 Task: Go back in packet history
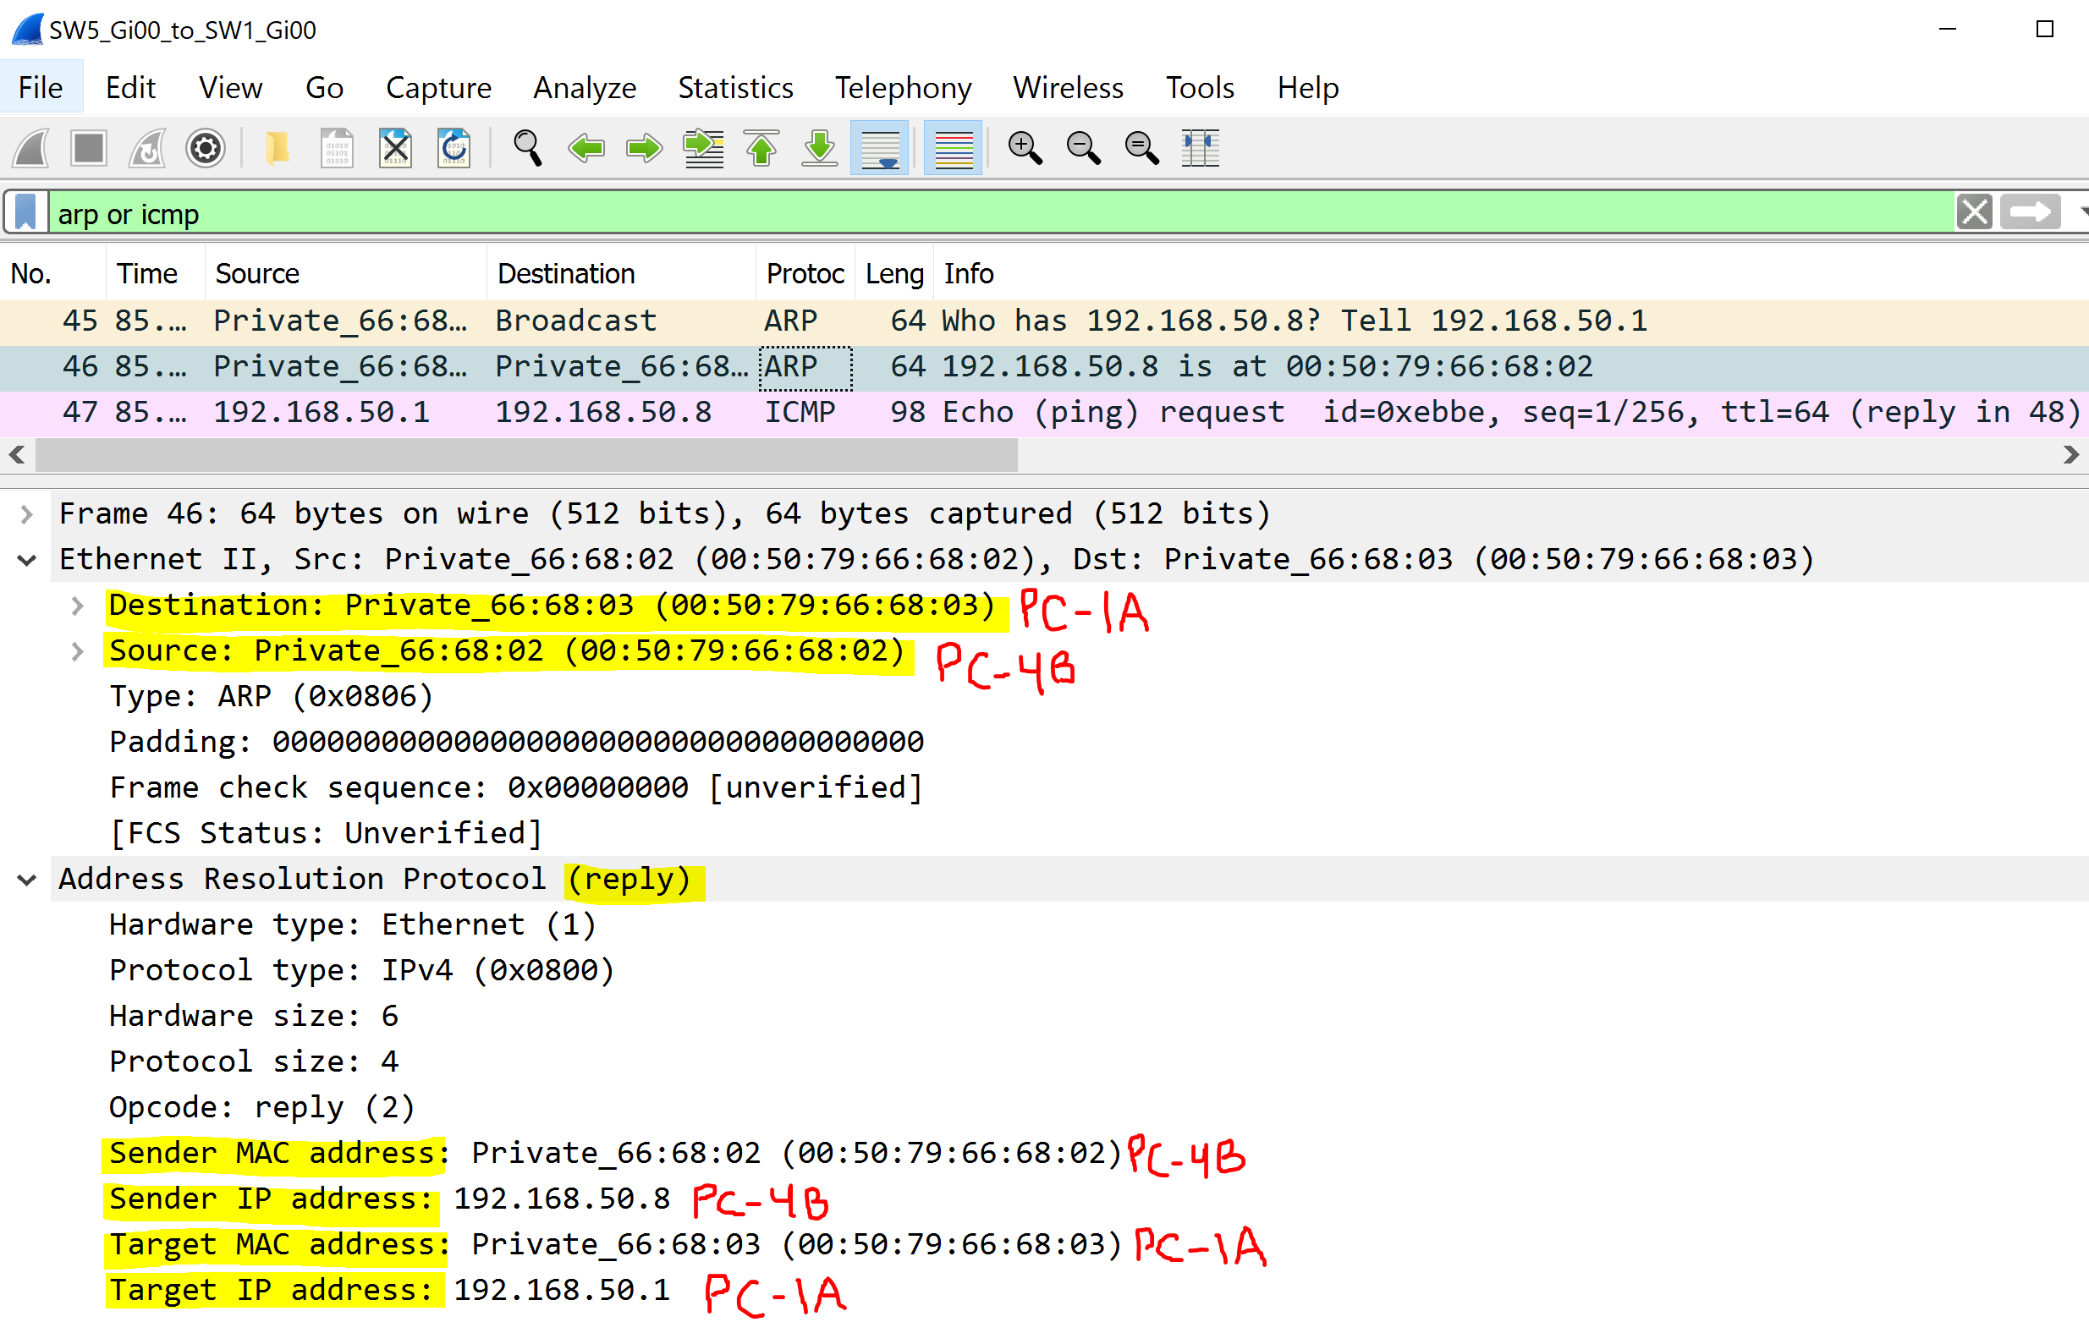pyautogui.click(x=585, y=148)
